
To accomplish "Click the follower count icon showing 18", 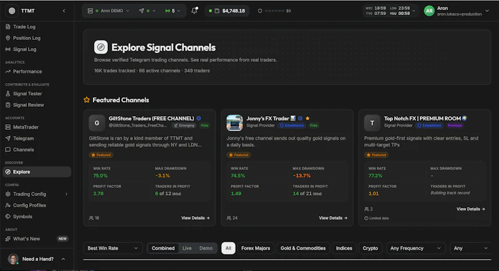I will 91,218.
